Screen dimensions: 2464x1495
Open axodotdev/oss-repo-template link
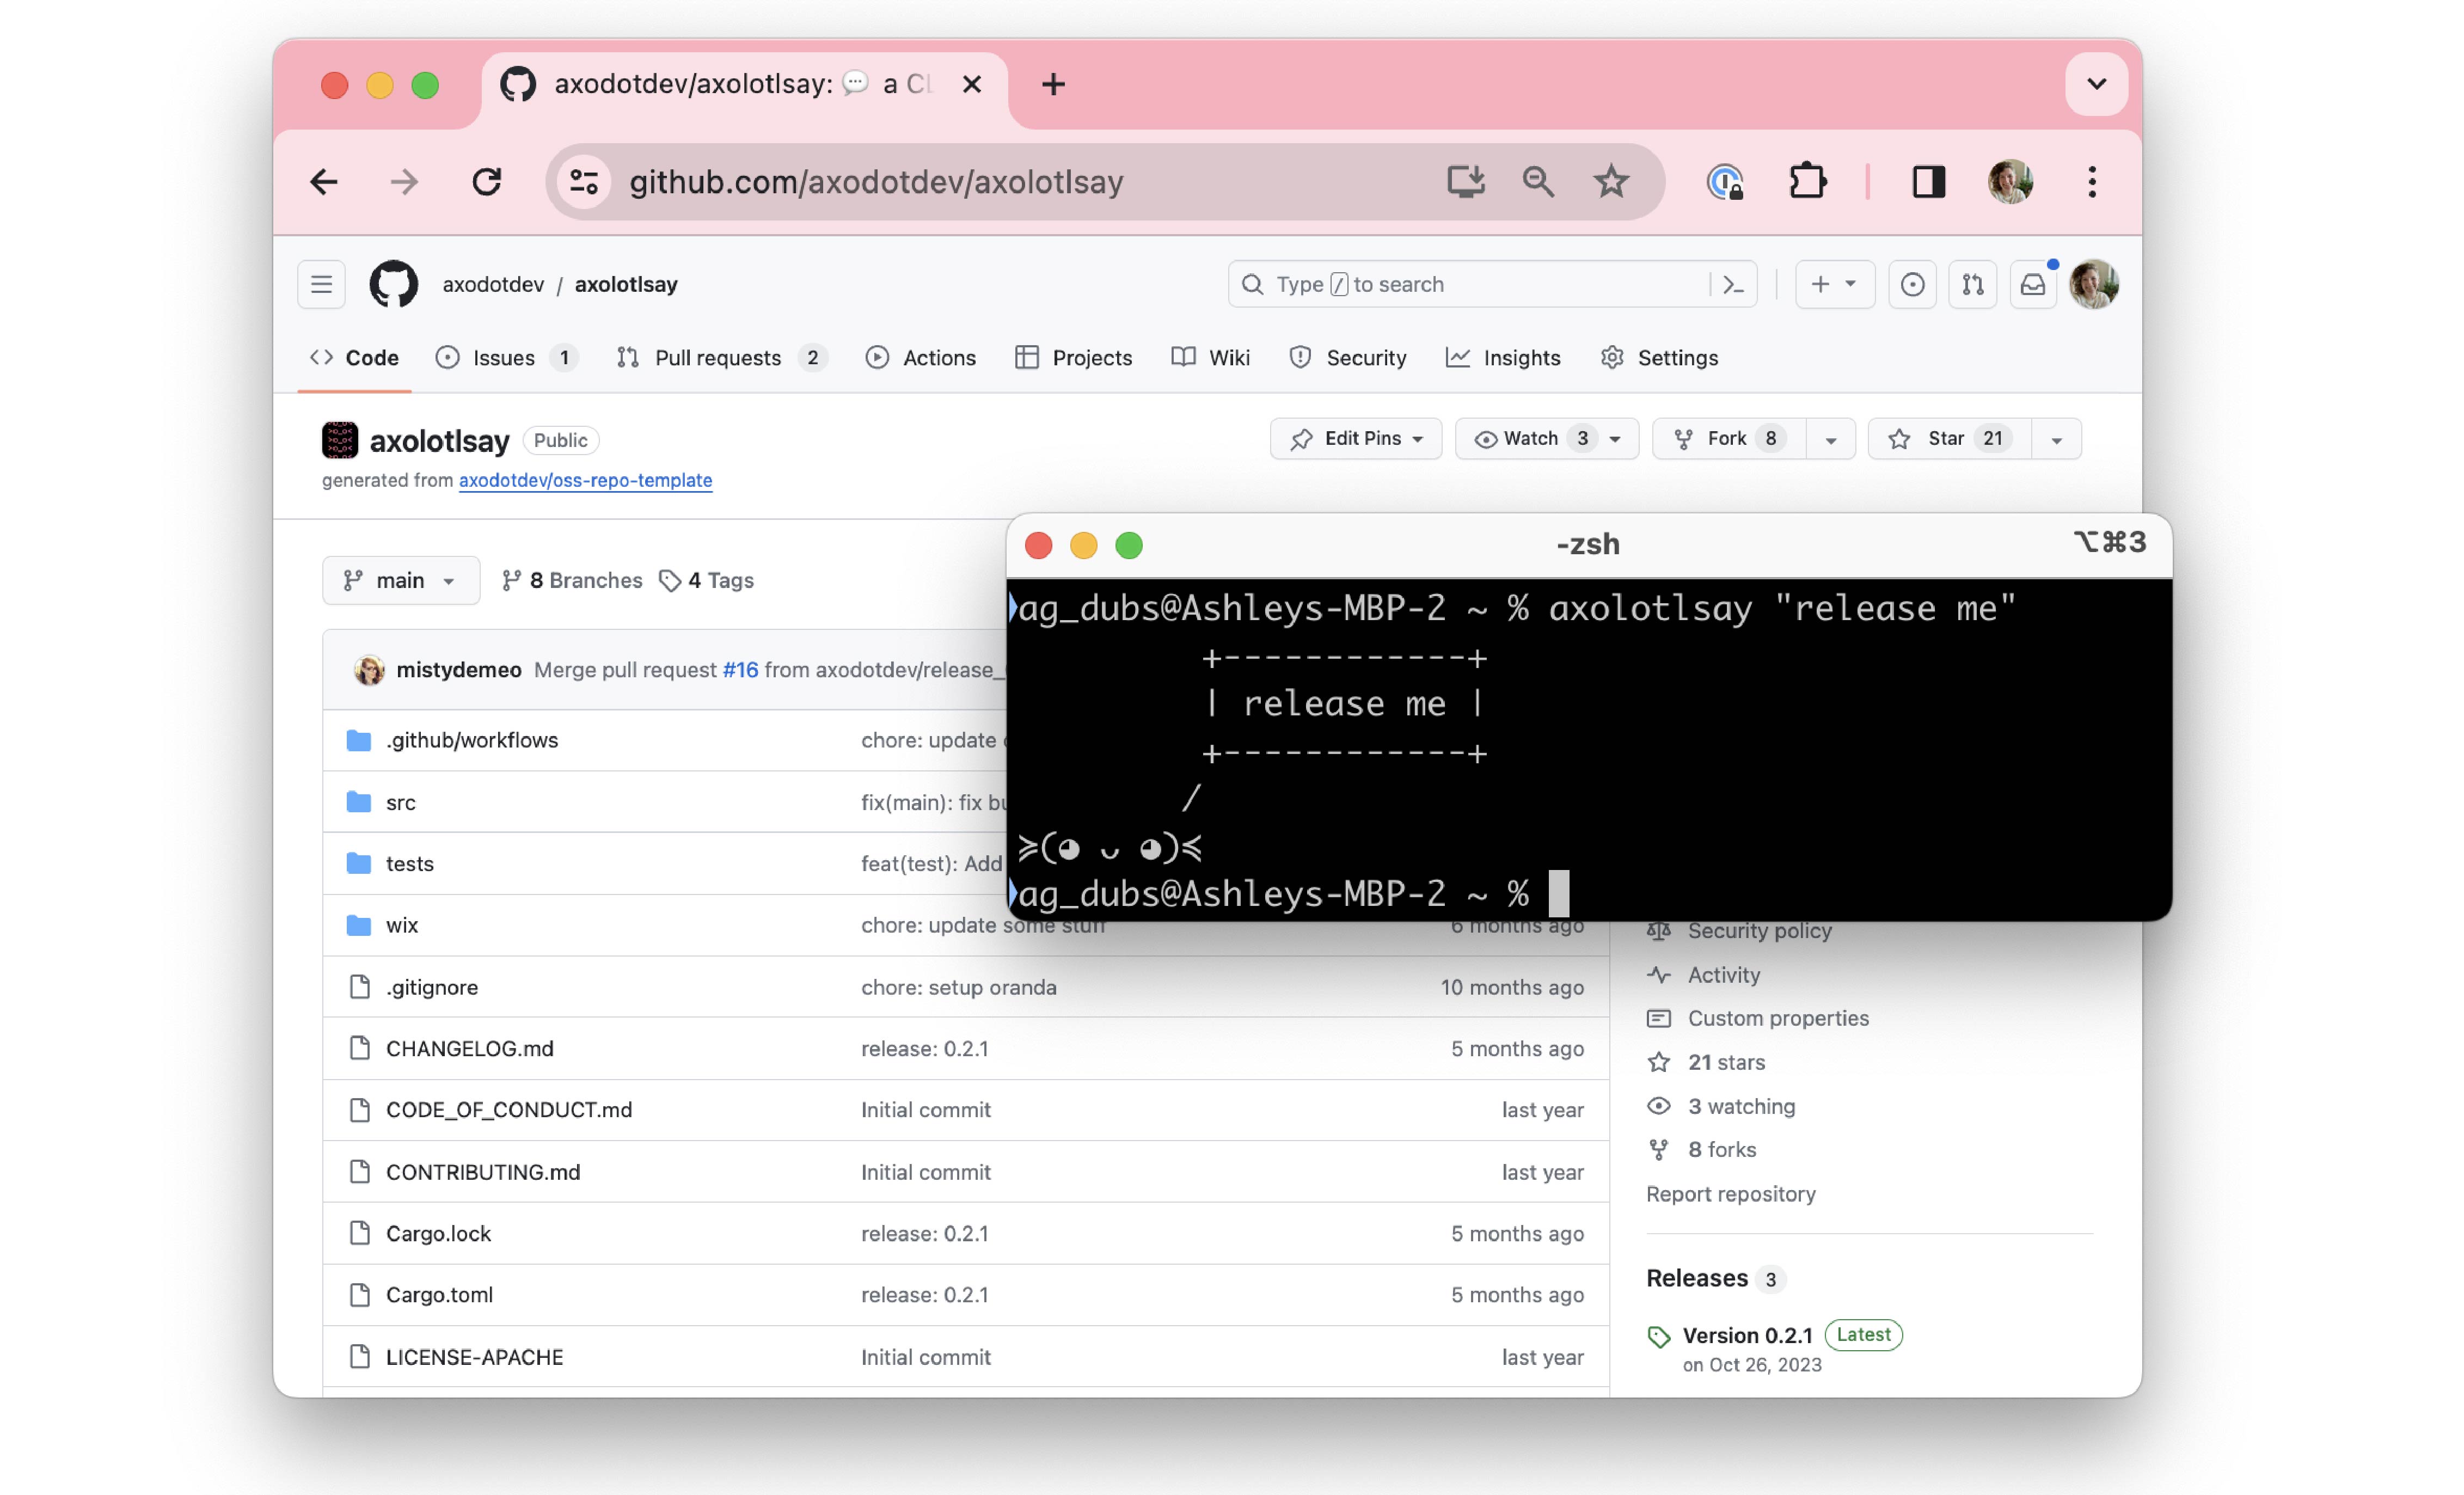(x=585, y=481)
